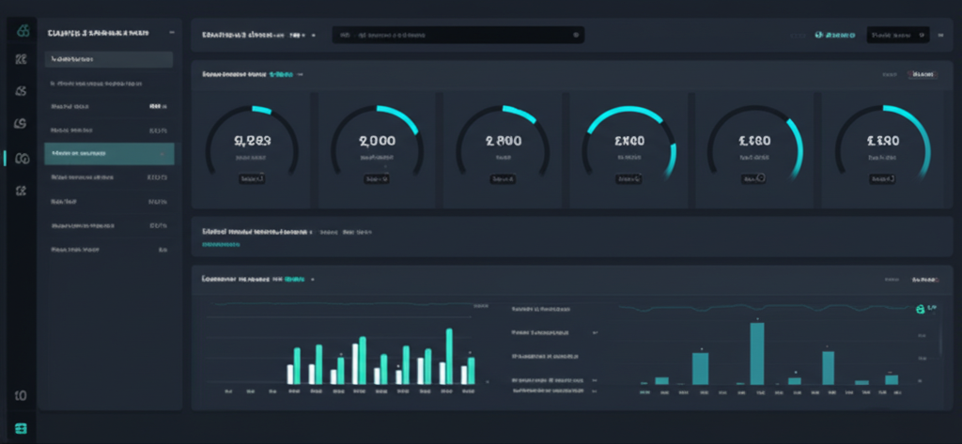Expand the arrow next to the top bar title
The image size is (962, 444).
pyautogui.click(x=314, y=36)
